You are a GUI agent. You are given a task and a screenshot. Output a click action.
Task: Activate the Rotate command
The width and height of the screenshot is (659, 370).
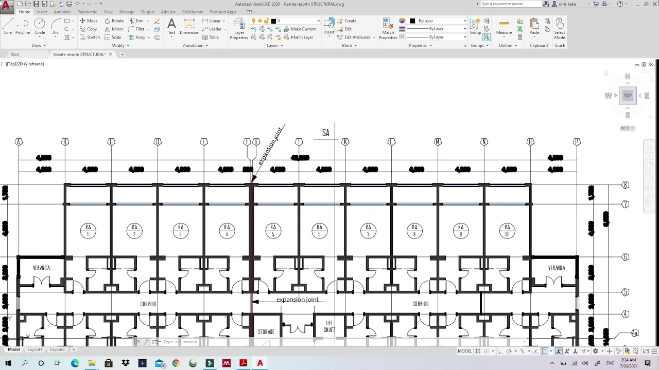[x=114, y=21]
